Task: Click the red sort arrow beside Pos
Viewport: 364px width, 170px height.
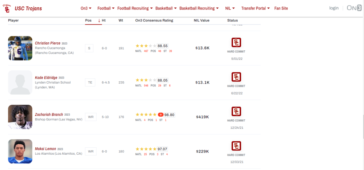Action: [x=99, y=20]
